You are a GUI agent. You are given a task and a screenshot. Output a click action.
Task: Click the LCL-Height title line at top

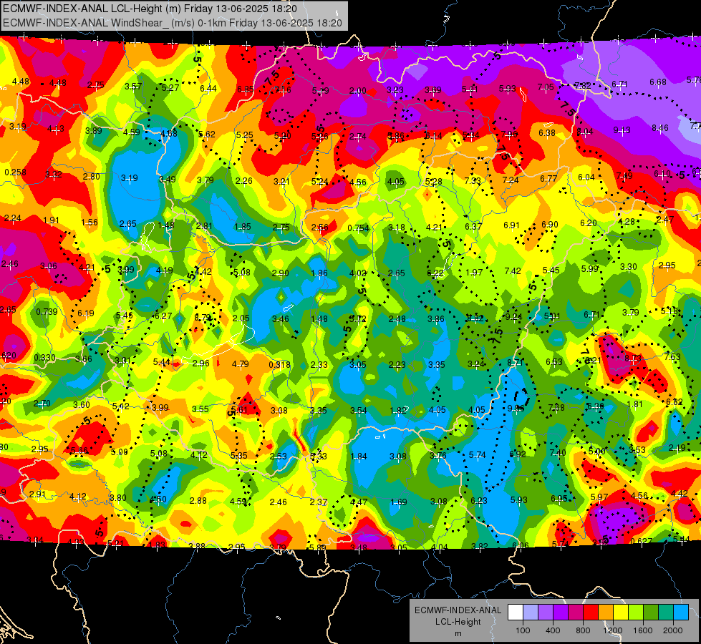[149, 9]
